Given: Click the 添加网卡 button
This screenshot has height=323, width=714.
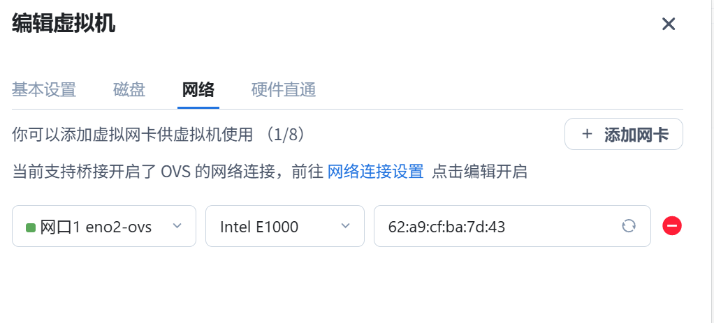Looking at the screenshot, I should 624,134.
